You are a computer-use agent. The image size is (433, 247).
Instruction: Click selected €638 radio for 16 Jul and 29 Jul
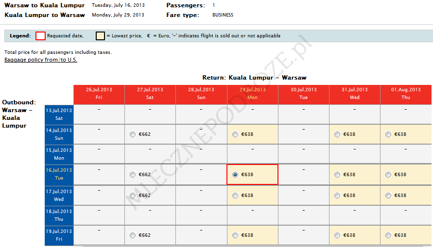pyautogui.click(x=235, y=175)
